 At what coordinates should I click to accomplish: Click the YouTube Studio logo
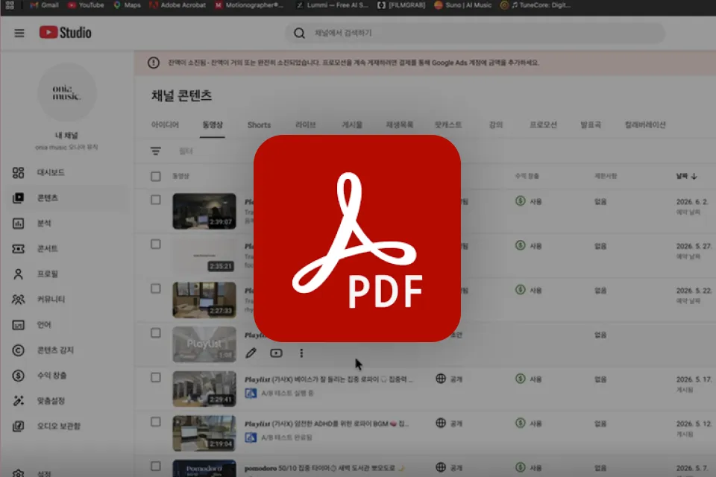click(x=66, y=32)
